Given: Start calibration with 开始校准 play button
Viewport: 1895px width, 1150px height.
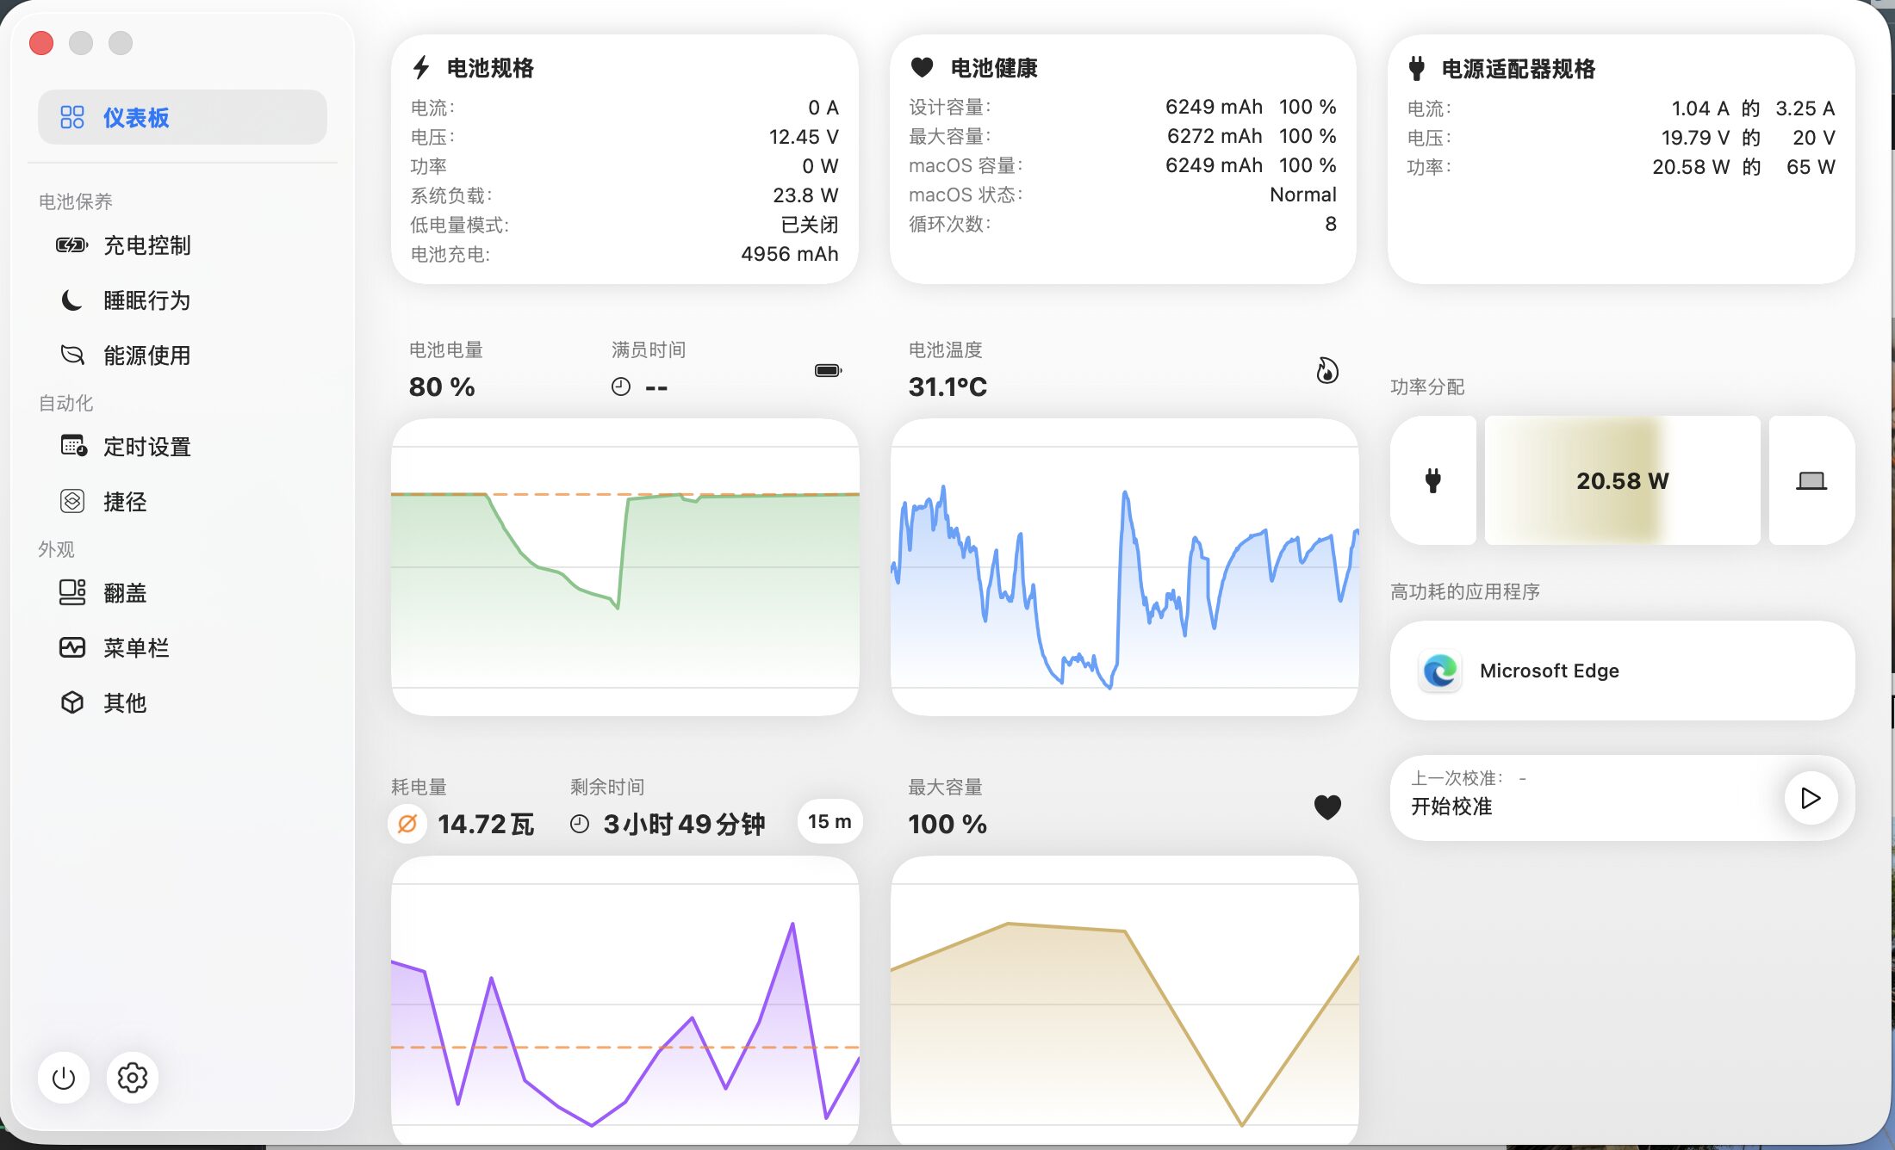Looking at the screenshot, I should coord(1811,798).
